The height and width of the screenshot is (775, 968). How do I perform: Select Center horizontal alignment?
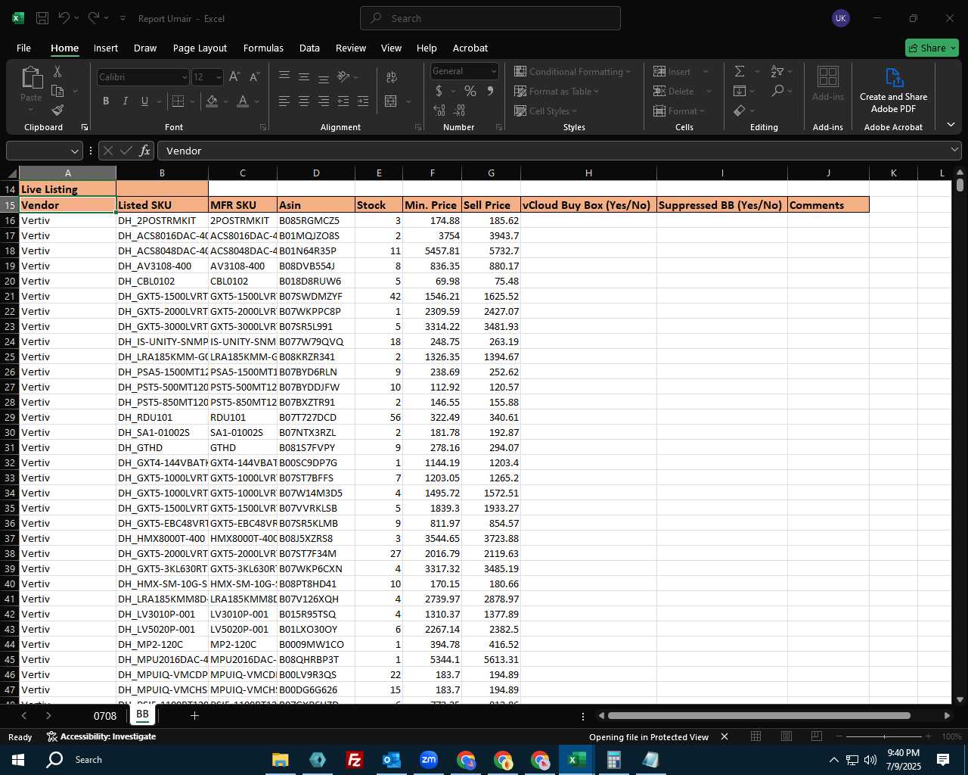[x=303, y=101]
